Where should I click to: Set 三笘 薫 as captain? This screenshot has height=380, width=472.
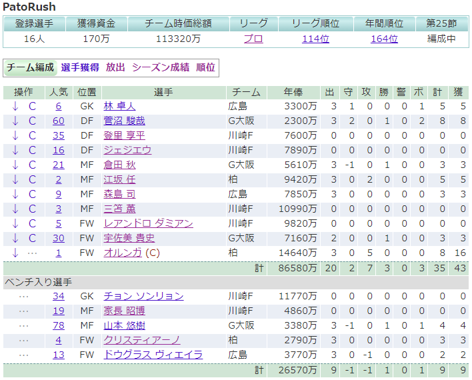coord(32,209)
